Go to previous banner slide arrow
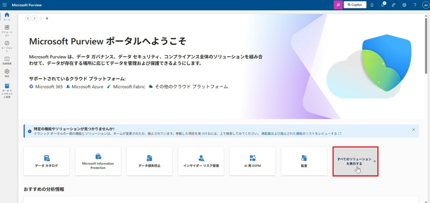Viewport: 430px width, 203px height. [x=28, y=18]
